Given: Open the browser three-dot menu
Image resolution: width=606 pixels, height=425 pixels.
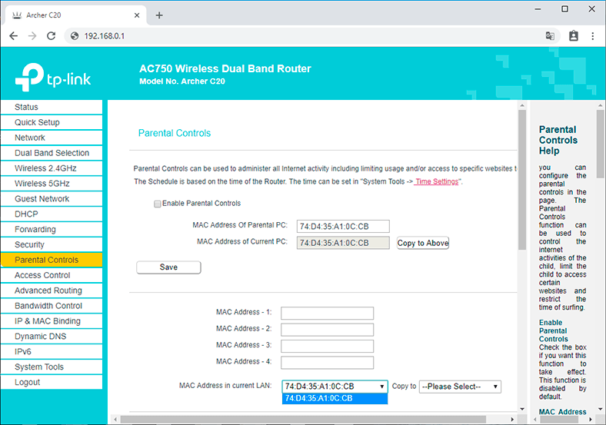Looking at the screenshot, I should [x=592, y=36].
